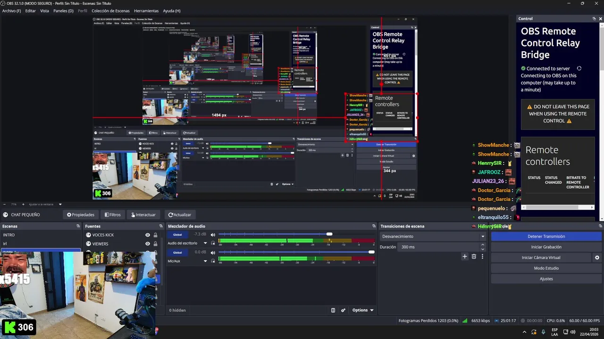Open the Archivo menu
Screen dimensions: 604x339
click(11, 10)
